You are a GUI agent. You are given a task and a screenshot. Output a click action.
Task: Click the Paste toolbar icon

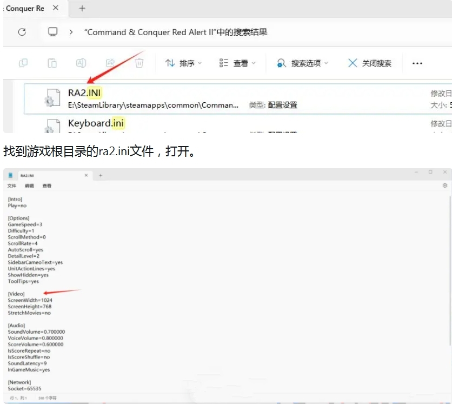pos(52,63)
